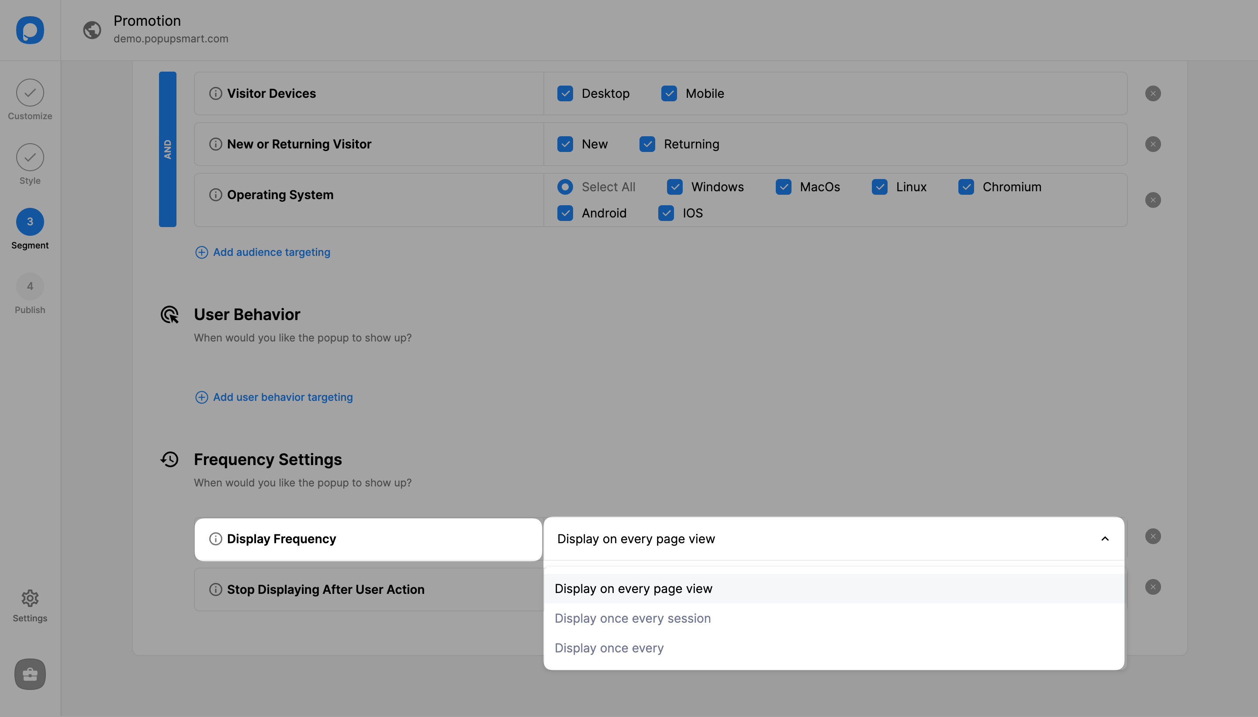Click info icon next to Visitor Devices
The image size is (1258, 717).
coord(215,93)
